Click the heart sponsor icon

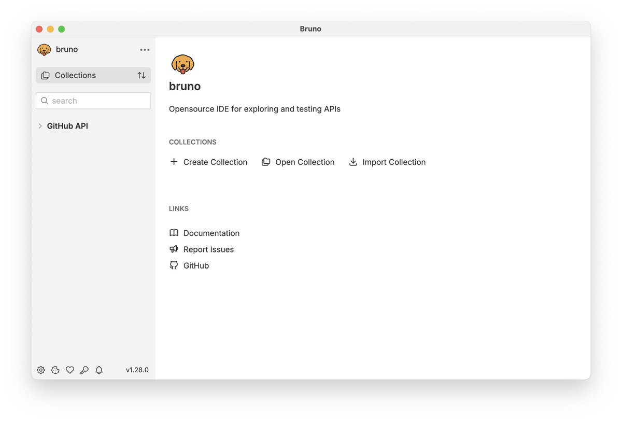pyautogui.click(x=70, y=370)
